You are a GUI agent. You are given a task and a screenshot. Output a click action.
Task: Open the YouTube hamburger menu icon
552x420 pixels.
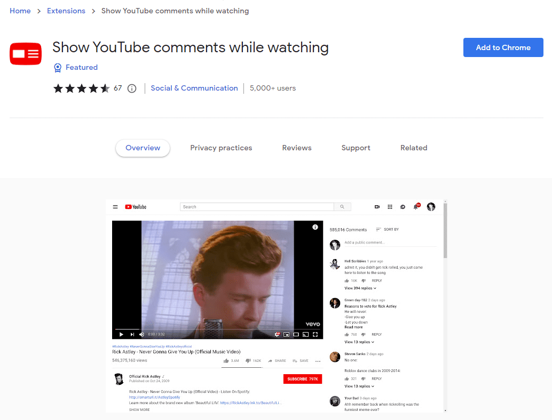pyautogui.click(x=115, y=207)
